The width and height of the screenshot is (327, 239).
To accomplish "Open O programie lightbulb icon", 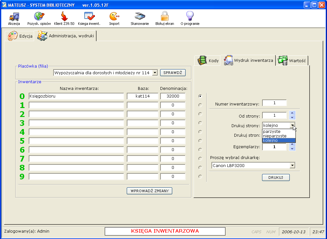I will (190, 16).
